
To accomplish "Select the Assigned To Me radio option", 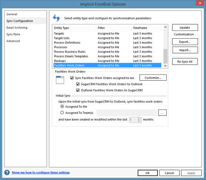I will [62, 106].
